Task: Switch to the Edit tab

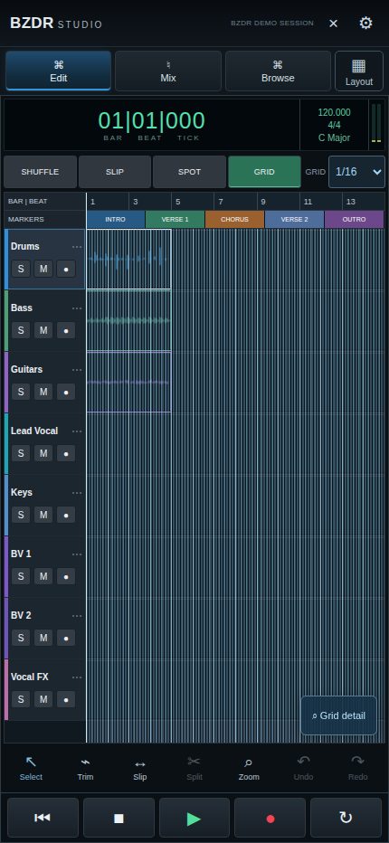Action: pyautogui.click(x=59, y=71)
